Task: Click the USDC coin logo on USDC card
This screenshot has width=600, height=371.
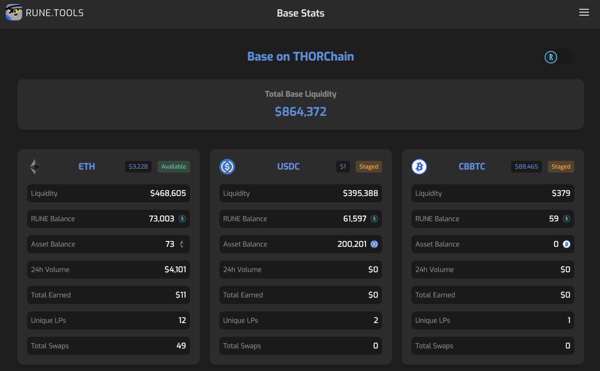Action: pyautogui.click(x=227, y=166)
